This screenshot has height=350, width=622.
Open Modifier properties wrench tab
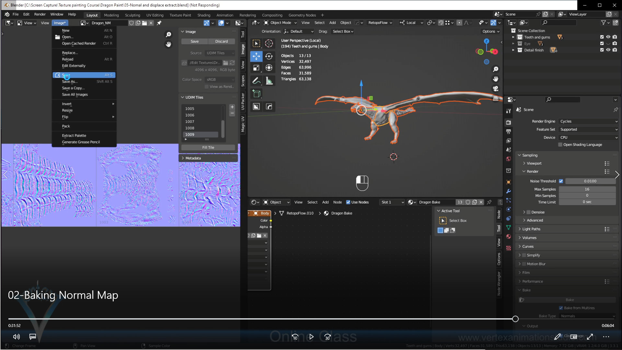coord(509,191)
